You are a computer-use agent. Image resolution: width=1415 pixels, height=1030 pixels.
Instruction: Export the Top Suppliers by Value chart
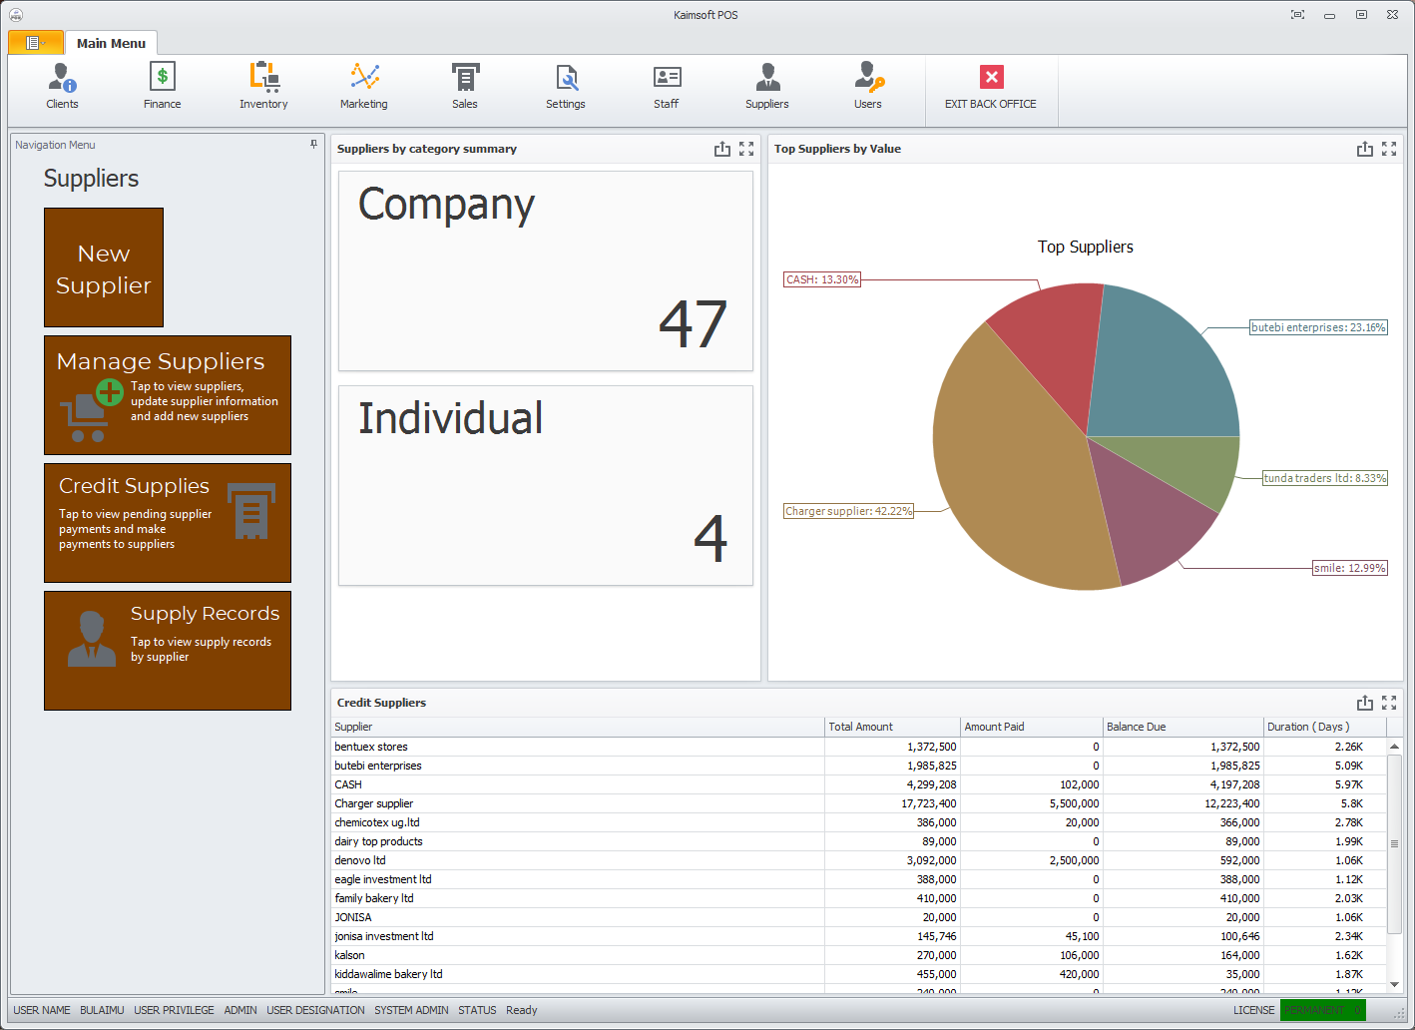tap(1365, 149)
